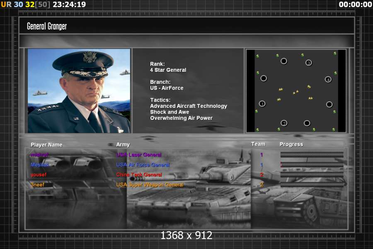
Task: Click the team number in Meshari's row
Action: [x=262, y=165]
